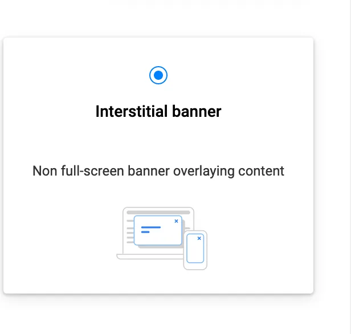This screenshot has width=351, height=334.
Task: Click the phone illustration icon
Action: pyautogui.click(x=195, y=266)
